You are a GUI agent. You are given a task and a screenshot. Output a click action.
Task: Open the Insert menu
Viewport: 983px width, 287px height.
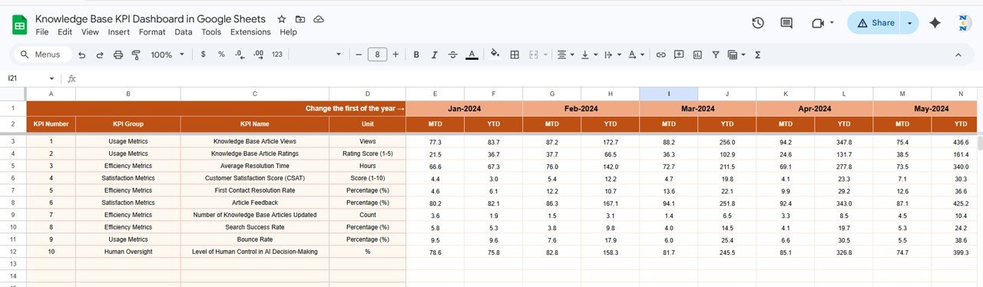click(x=118, y=32)
